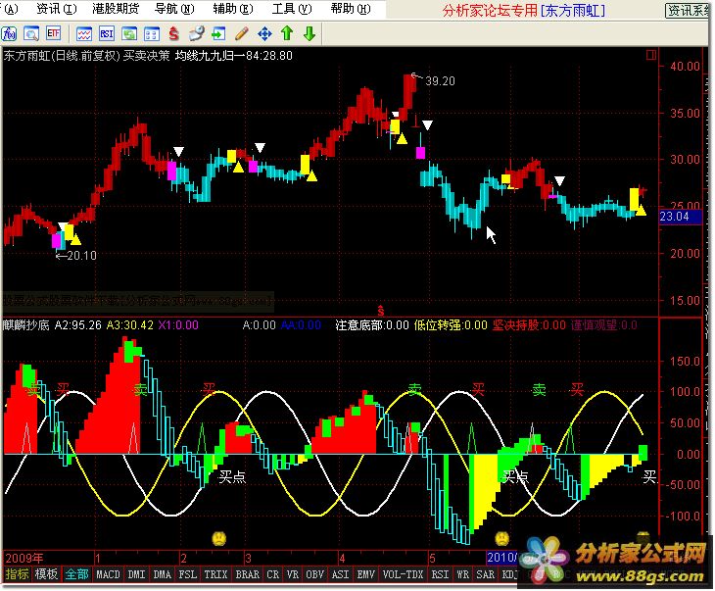This screenshot has height=591, width=715.
Task: Open the ETF toolbar icon
Action: (x=53, y=33)
